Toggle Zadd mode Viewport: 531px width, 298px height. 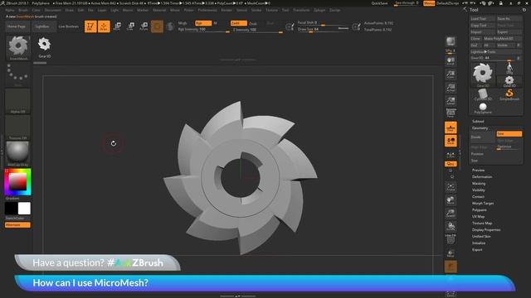point(238,23)
